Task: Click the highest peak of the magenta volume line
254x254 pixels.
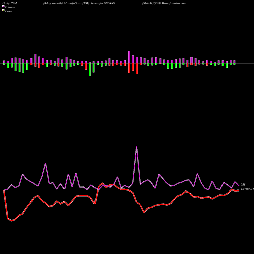Action: pos(137,147)
